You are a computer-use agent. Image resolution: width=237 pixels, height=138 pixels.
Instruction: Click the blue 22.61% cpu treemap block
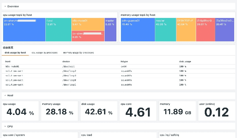[24, 30]
